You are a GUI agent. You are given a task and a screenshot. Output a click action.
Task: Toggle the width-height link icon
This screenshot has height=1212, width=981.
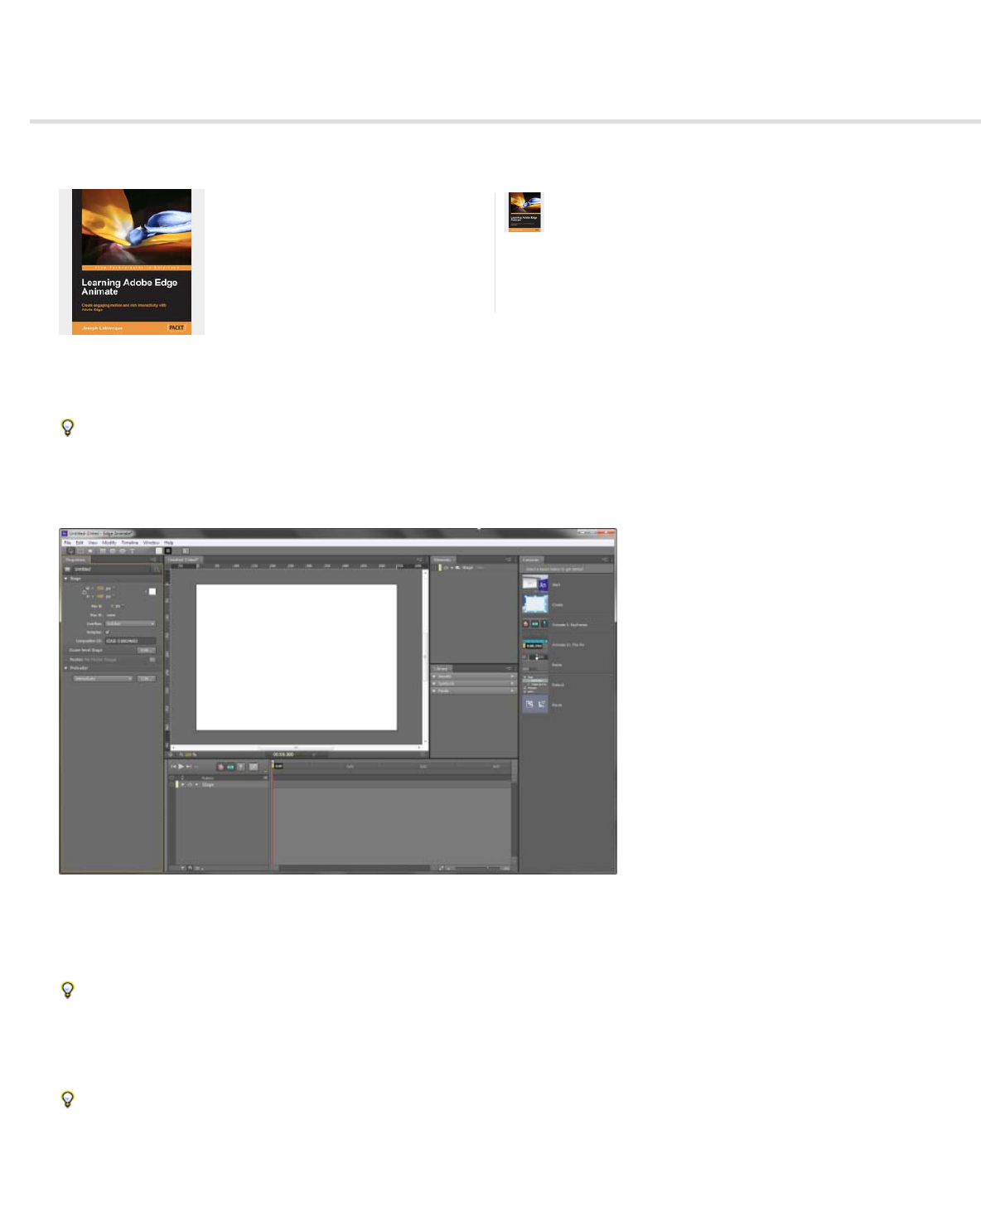(x=85, y=592)
